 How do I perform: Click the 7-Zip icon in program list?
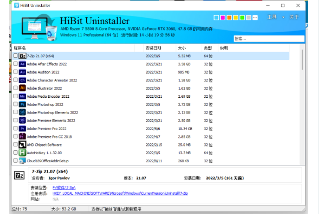coord(22,56)
